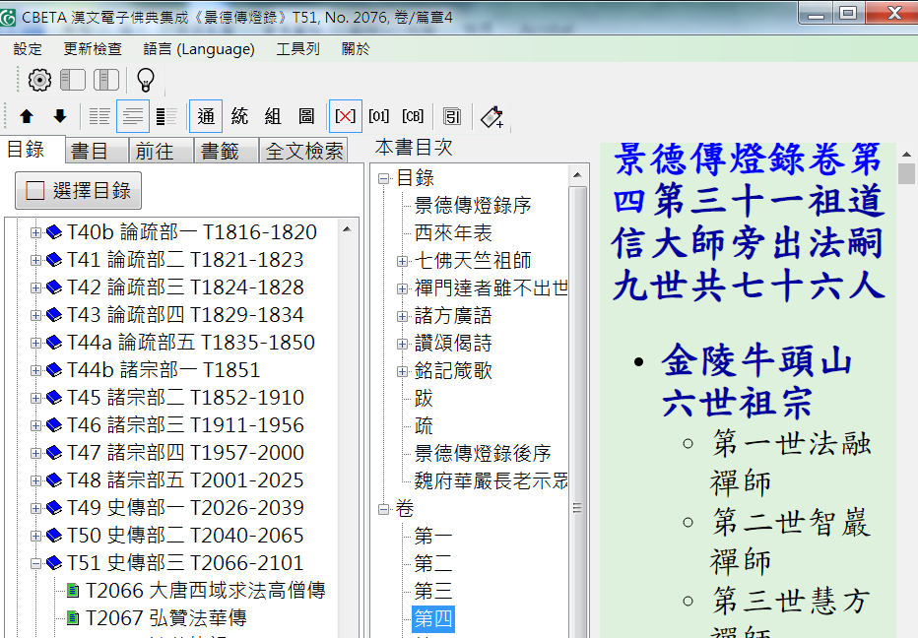Toggle the left navigation panel icon

click(73, 81)
